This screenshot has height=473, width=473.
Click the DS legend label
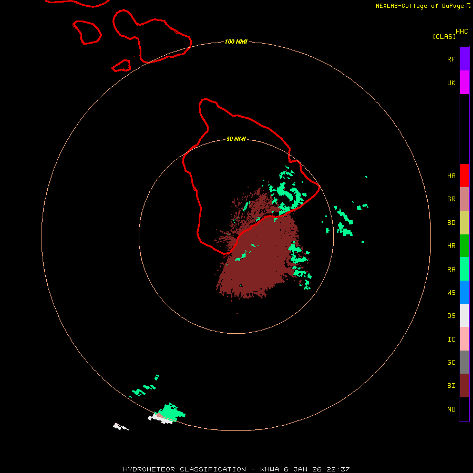pyautogui.click(x=451, y=315)
